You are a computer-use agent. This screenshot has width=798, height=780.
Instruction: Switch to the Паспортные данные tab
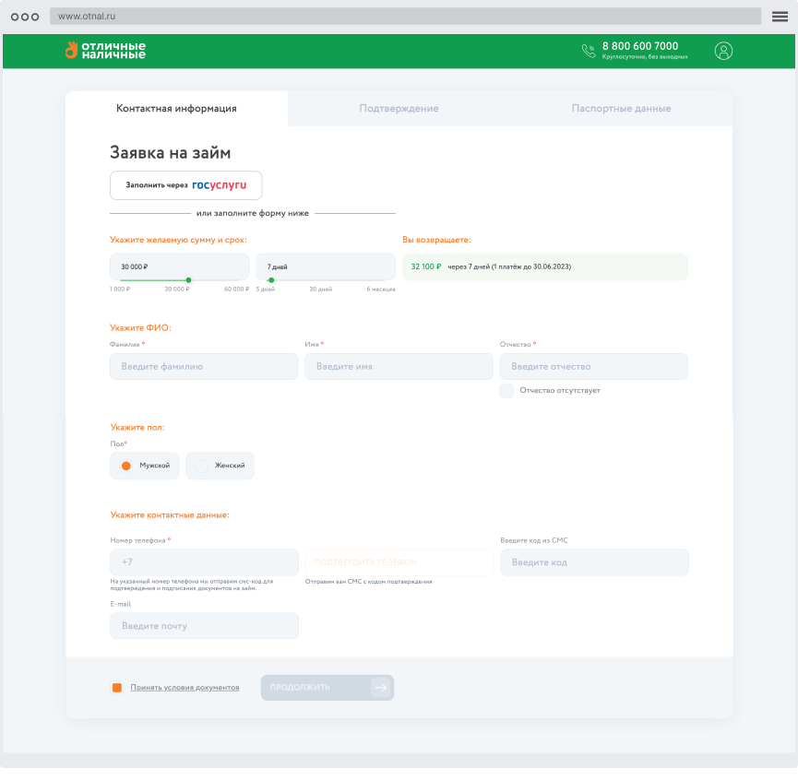pyautogui.click(x=621, y=109)
